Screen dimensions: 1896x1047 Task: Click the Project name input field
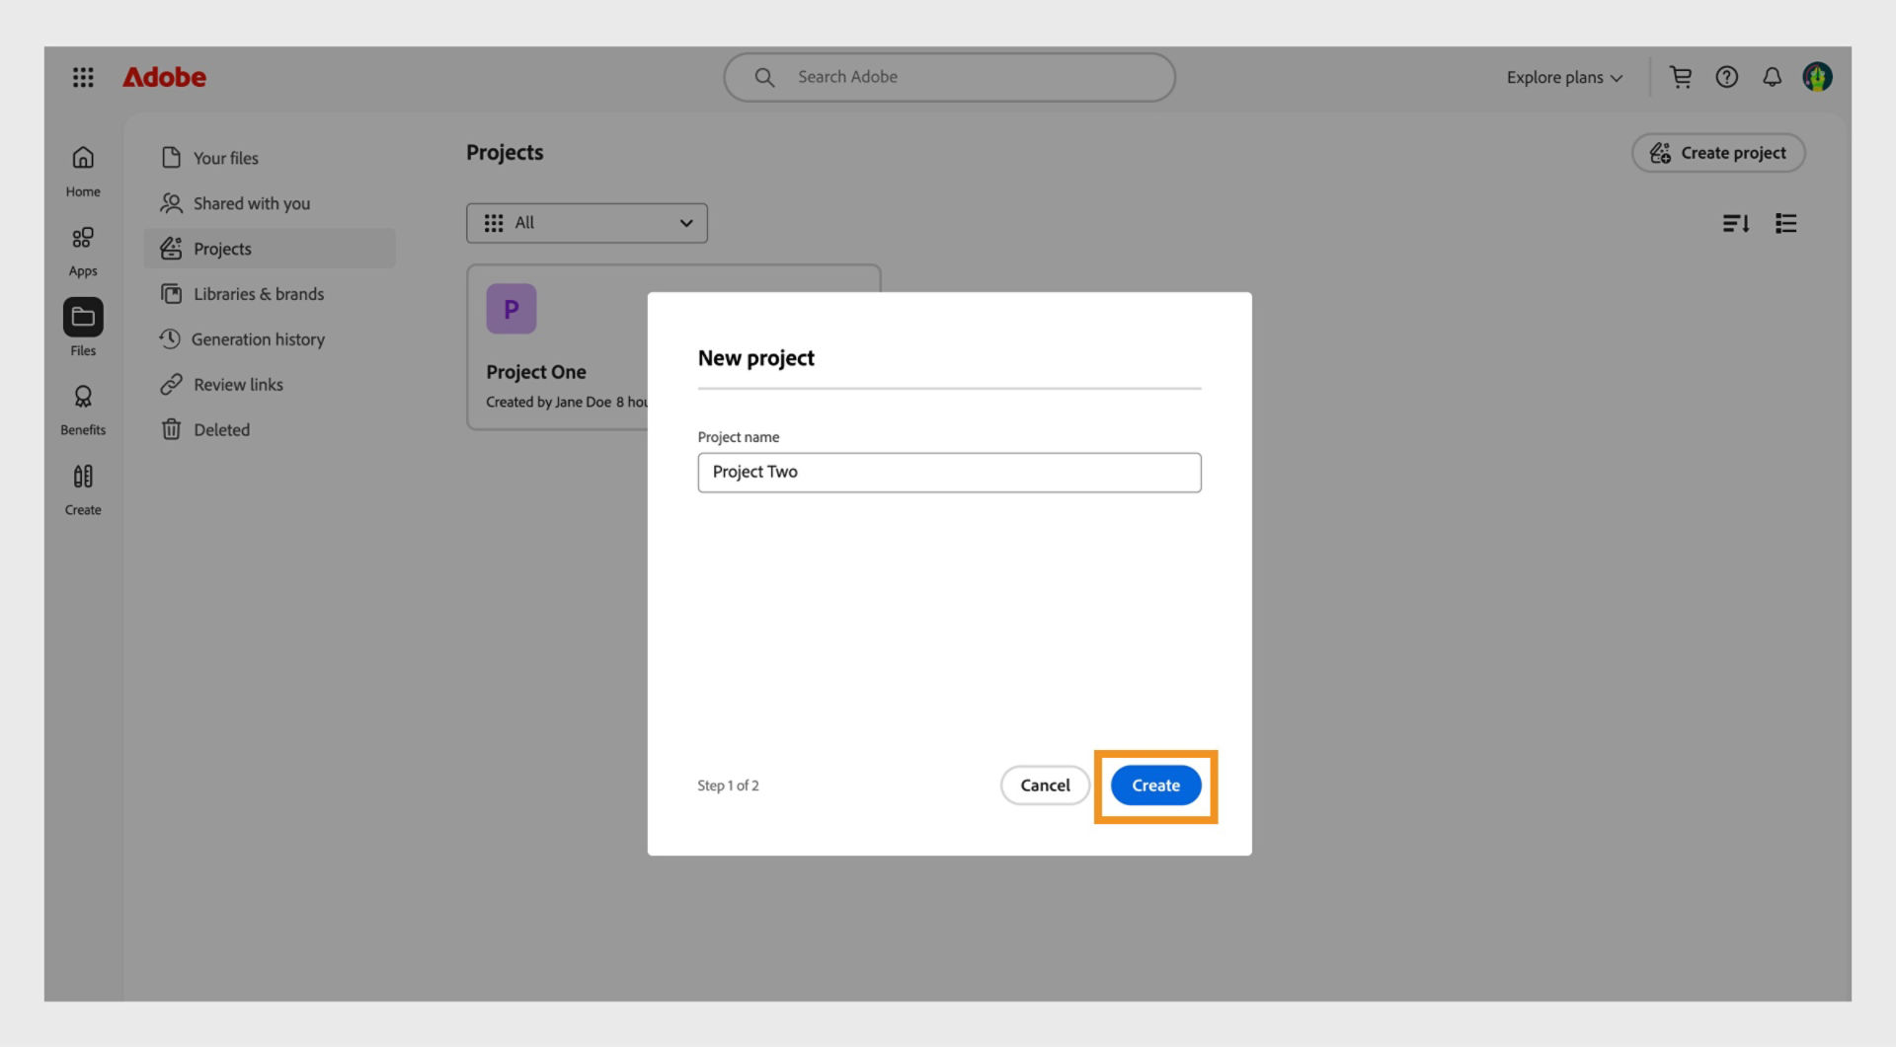(948, 472)
